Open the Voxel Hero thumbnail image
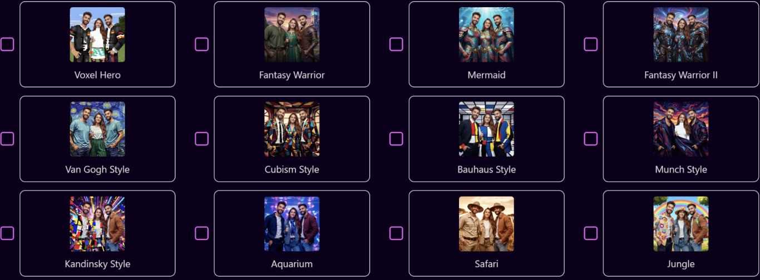The image size is (760, 280). 97,35
